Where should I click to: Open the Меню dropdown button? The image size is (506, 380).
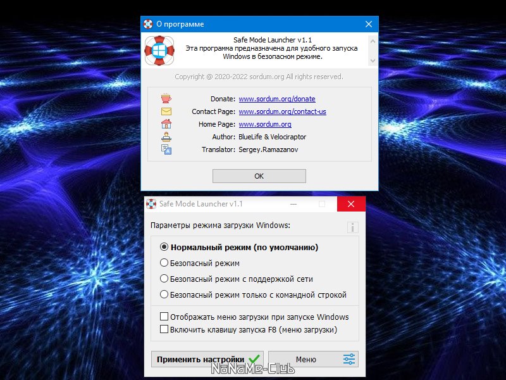[313, 359]
